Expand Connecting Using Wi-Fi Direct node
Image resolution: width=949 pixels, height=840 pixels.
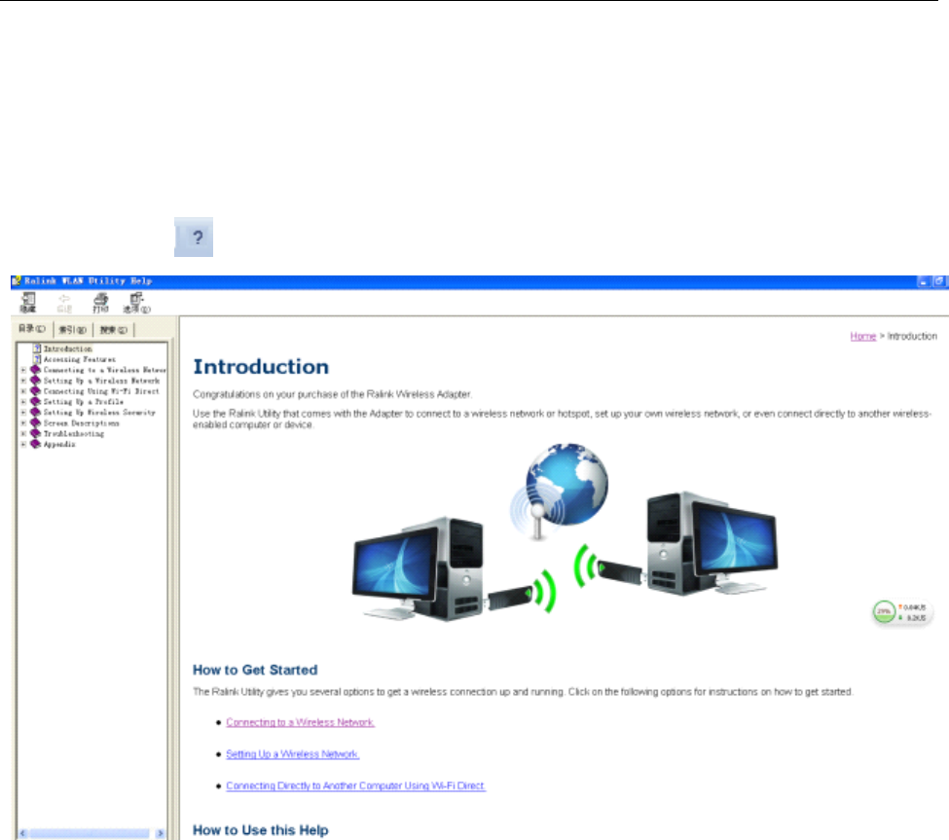(23, 391)
